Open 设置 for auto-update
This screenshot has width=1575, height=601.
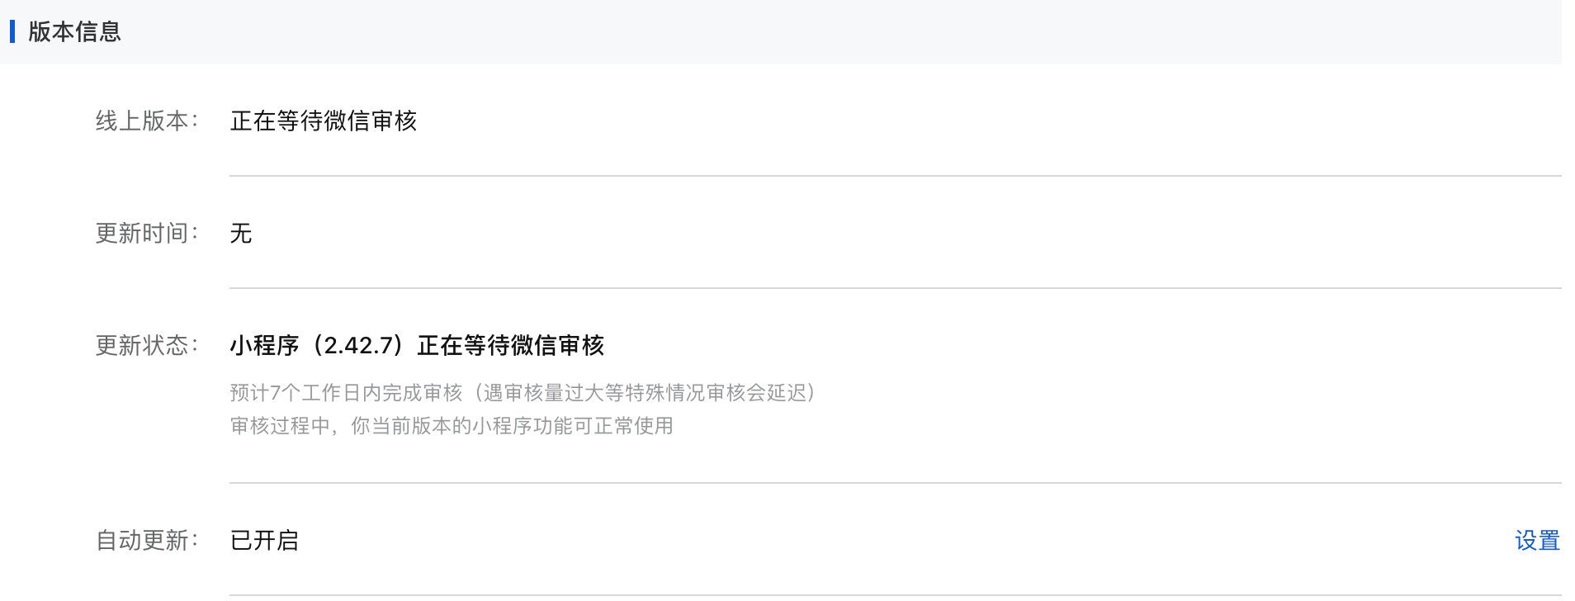coord(1537,541)
